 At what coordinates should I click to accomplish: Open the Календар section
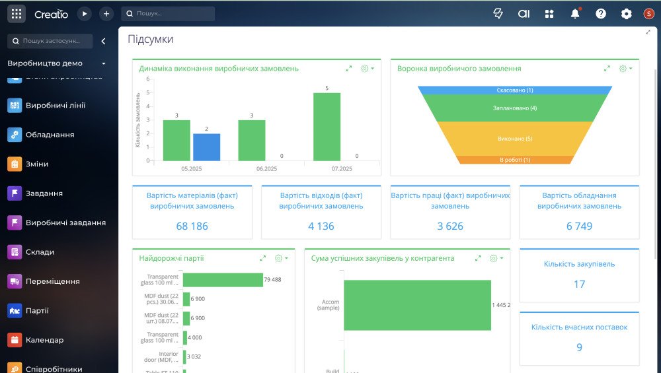44,340
